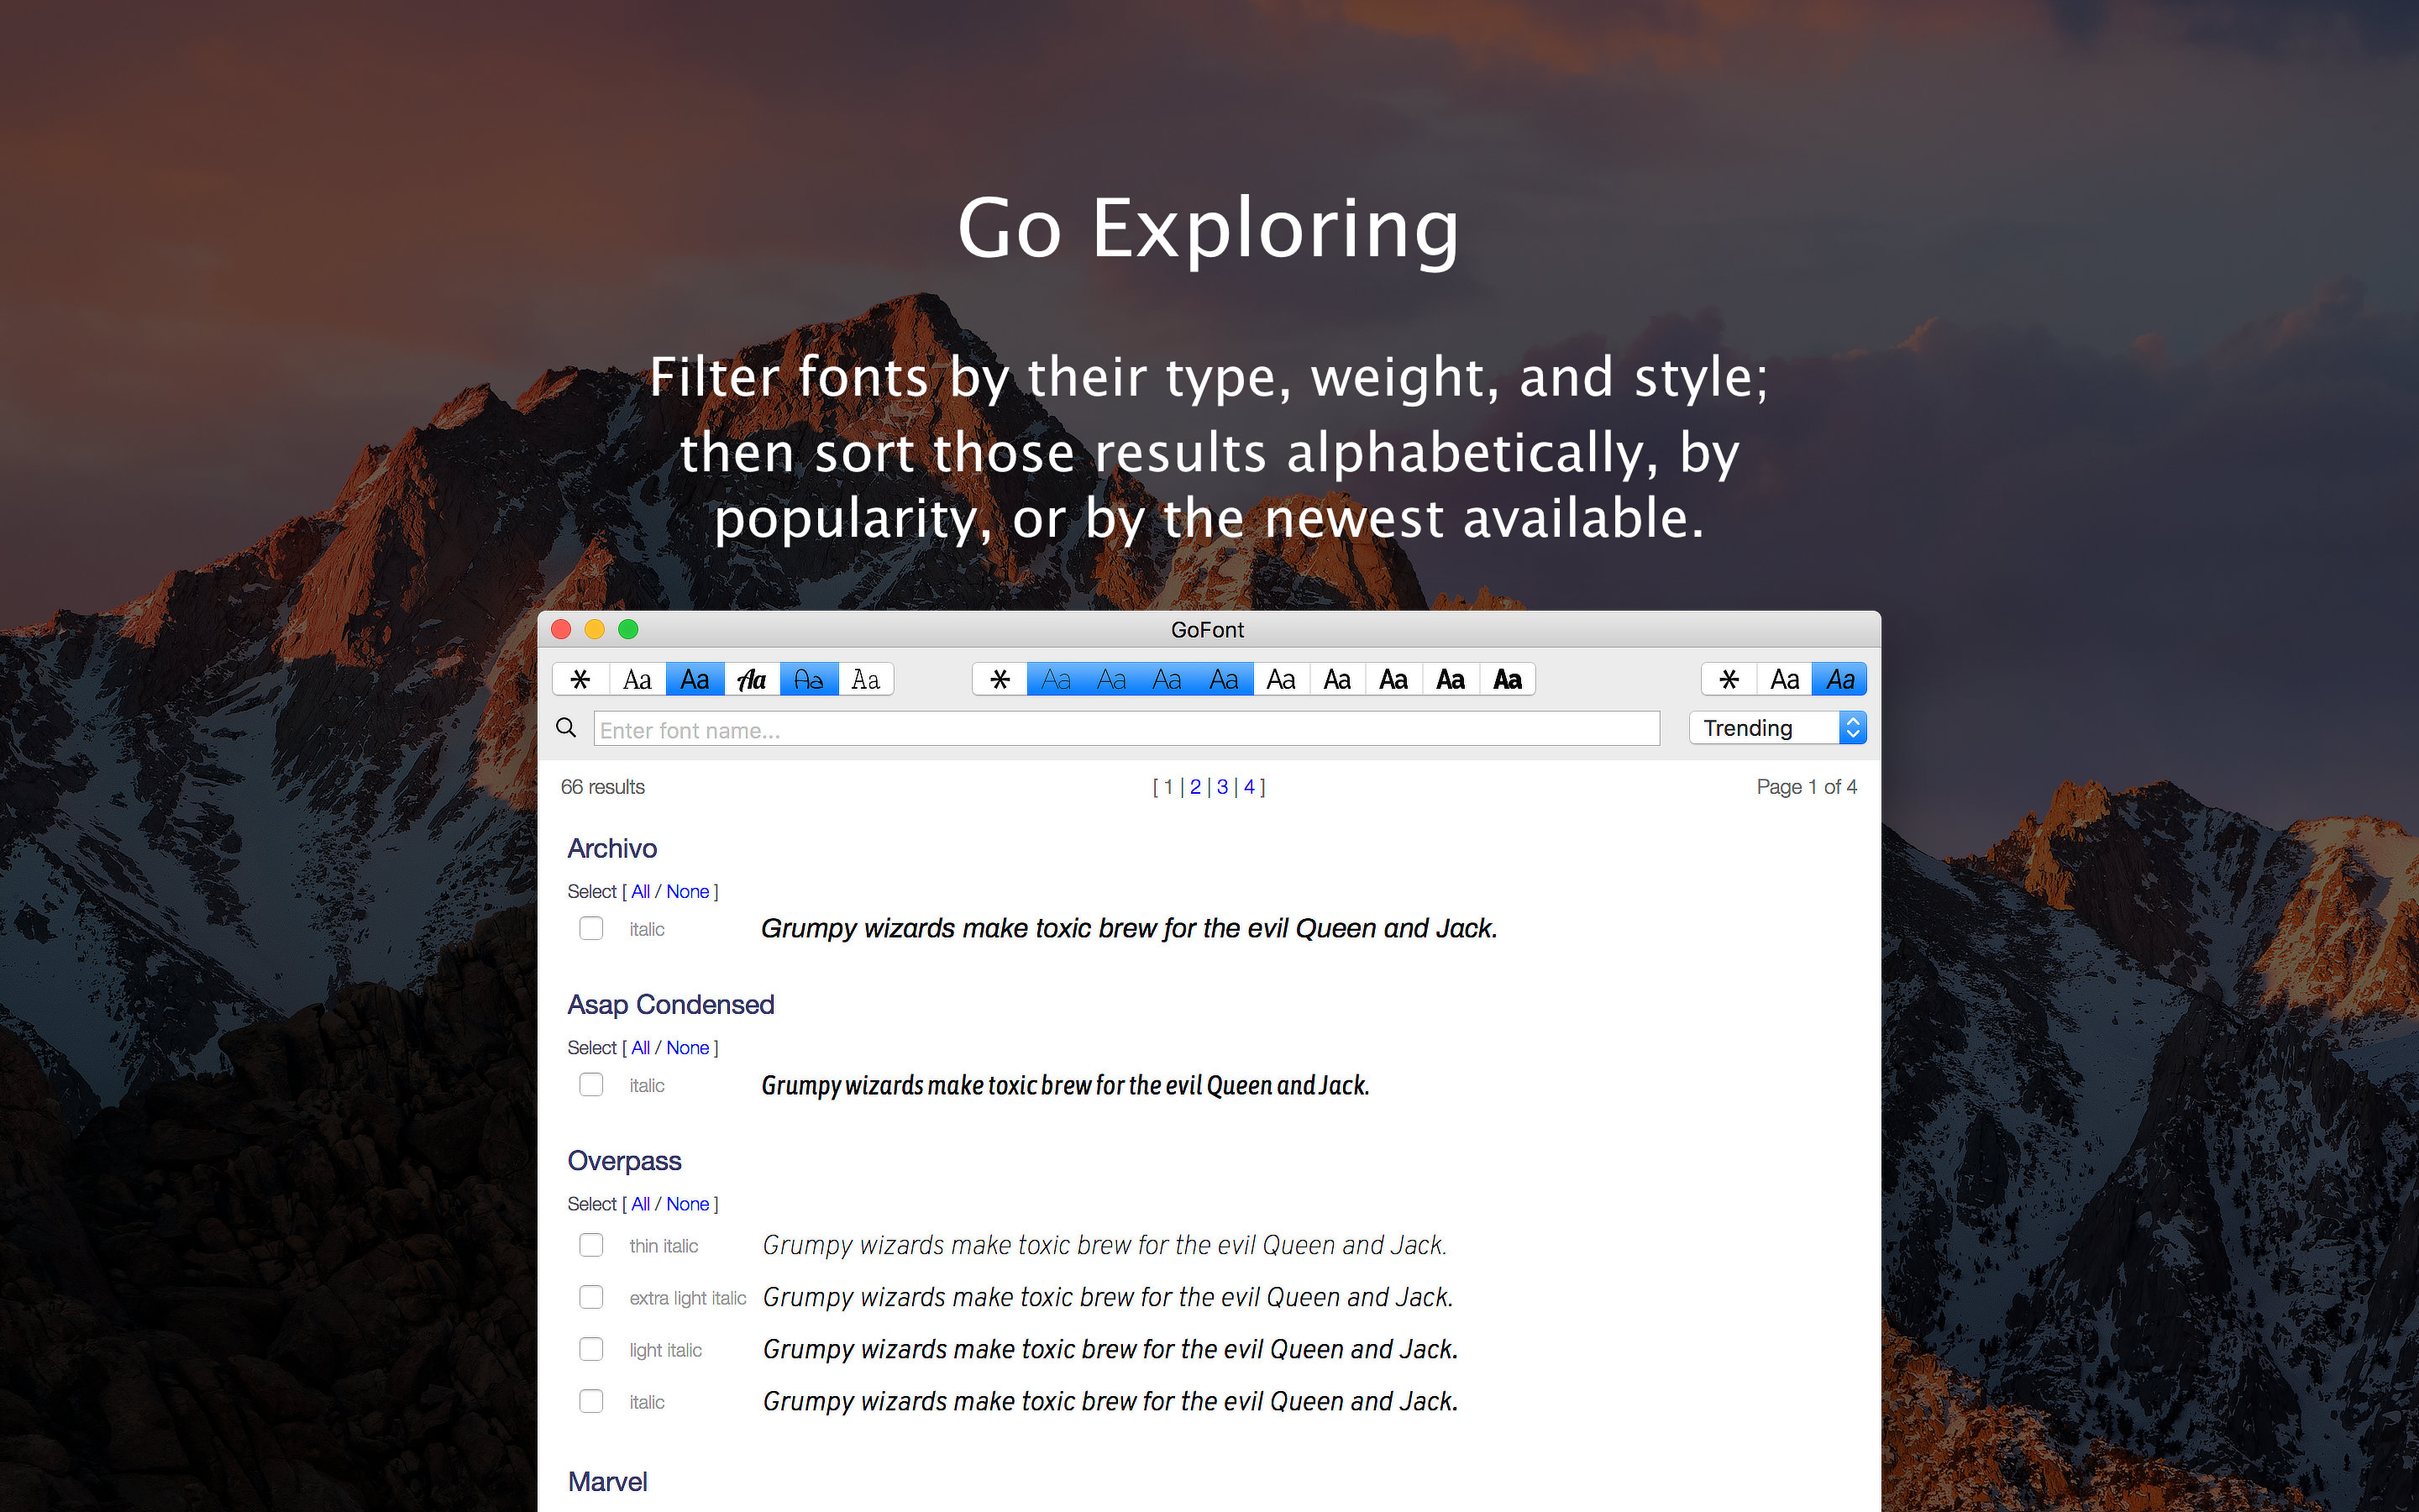2419x1512 pixels.
Task: Click All under Archivo select options
Action: (641, 891)
